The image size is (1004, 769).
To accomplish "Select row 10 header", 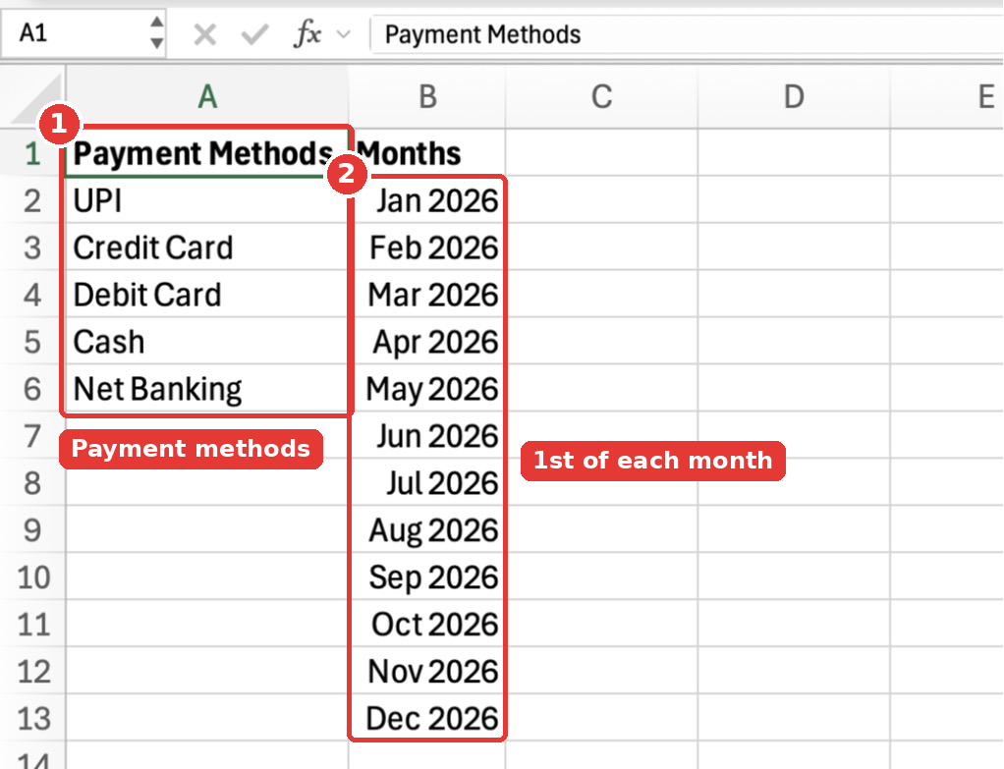I will 32,577.
